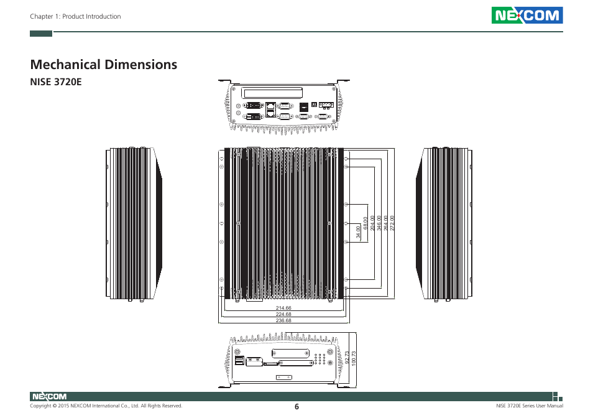Click the 236.68 width dimension value
Viewport: 593px width, 418px height.
283,320
